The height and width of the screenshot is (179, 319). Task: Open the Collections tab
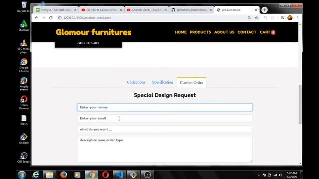[x=136, y=82]
